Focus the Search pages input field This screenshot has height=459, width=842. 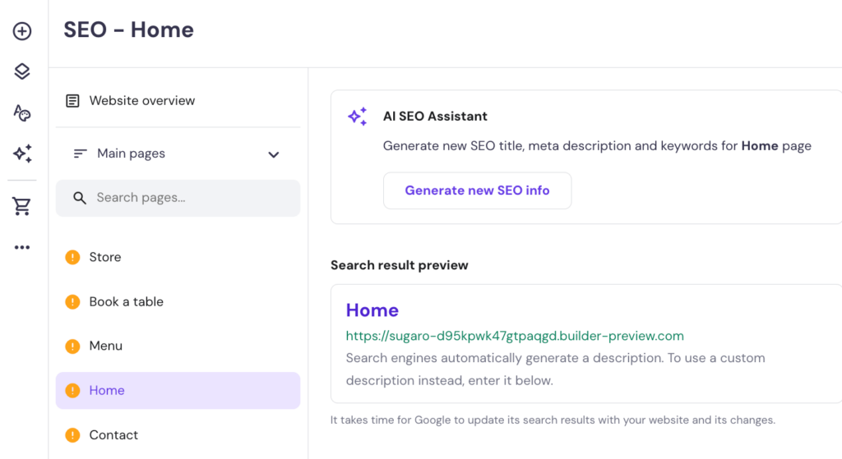[x=189, y=198]
